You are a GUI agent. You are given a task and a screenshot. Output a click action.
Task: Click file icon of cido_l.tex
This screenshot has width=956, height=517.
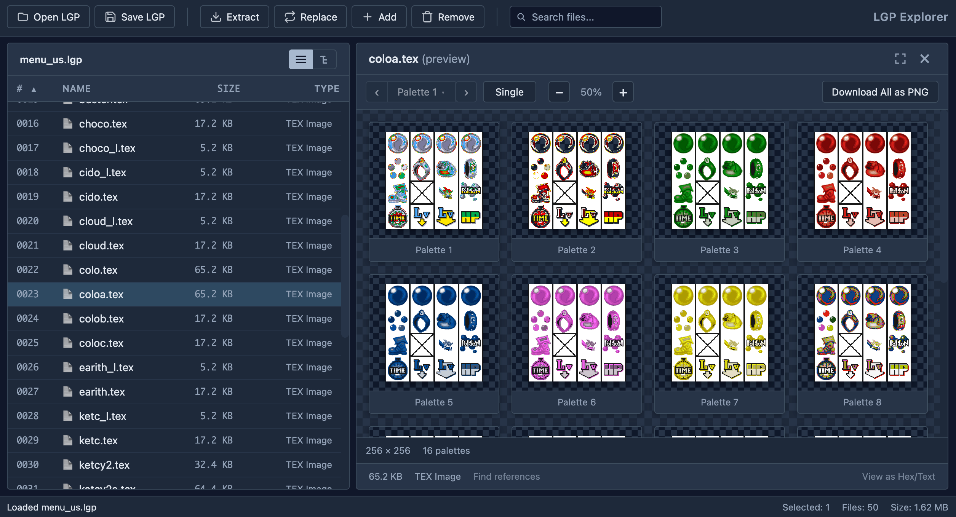[x=68, y=172]
